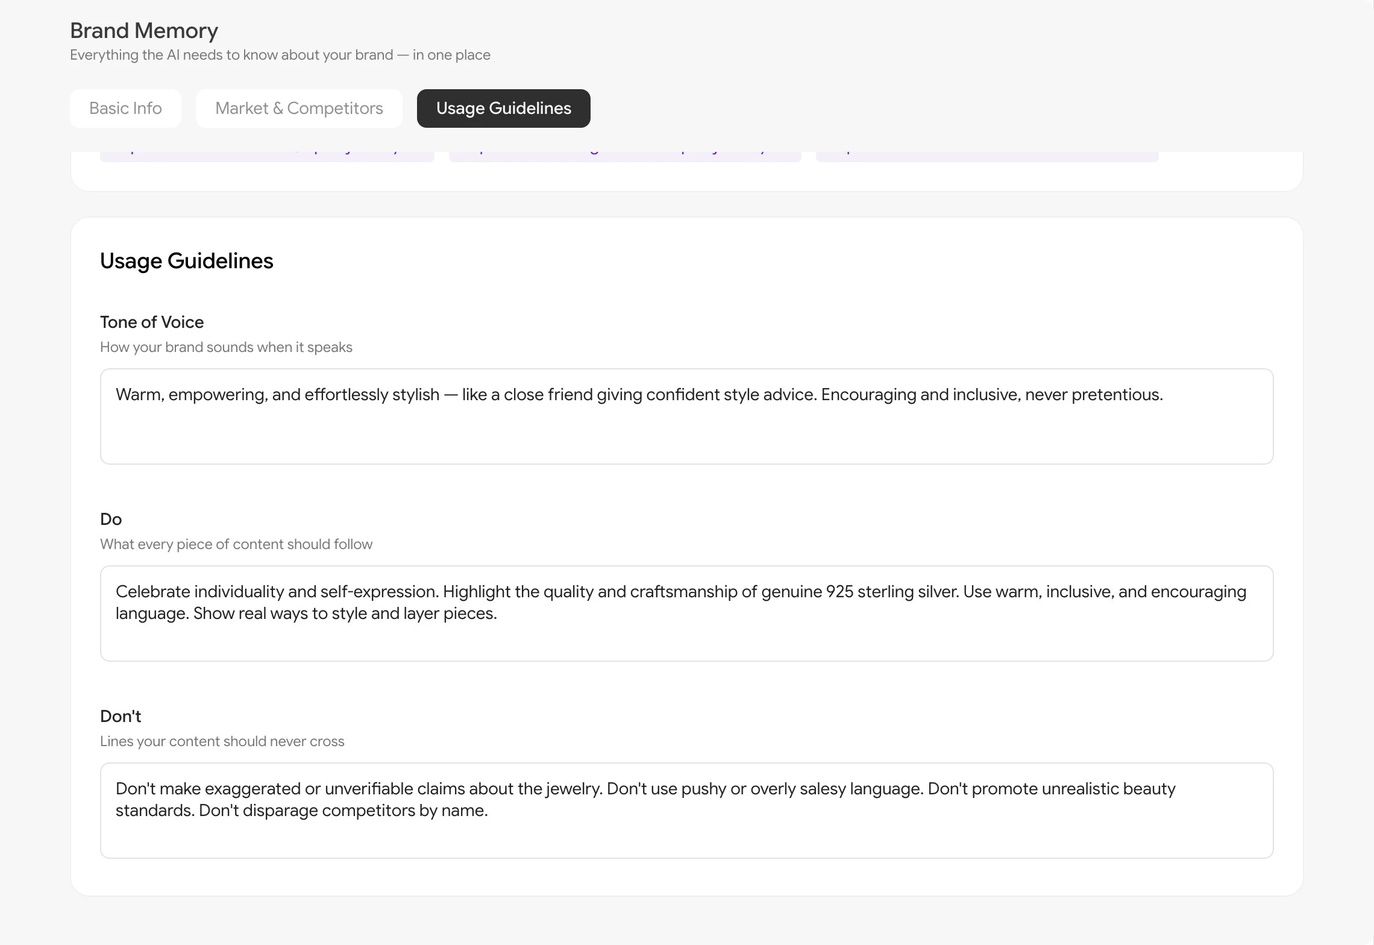The width and height of the screenshot is (1374, 945).
Task: Click 'How your brand sounds when it speaks'
Action: [226, 347]
